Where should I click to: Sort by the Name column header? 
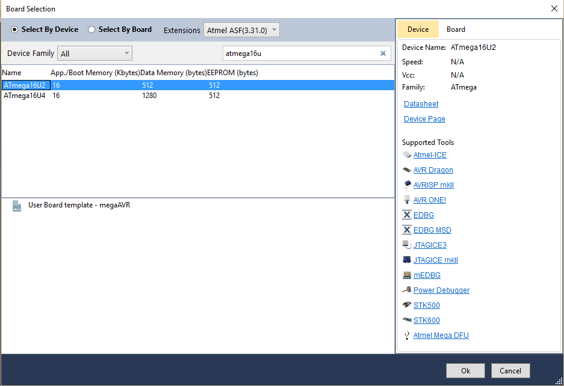pyautogui.click(x=11, y=73)
